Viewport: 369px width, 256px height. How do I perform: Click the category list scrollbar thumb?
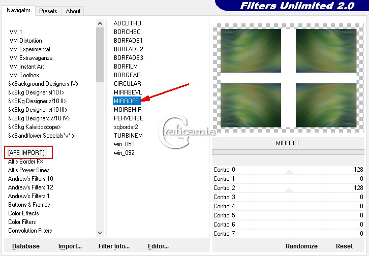click(x=100, y=55)
